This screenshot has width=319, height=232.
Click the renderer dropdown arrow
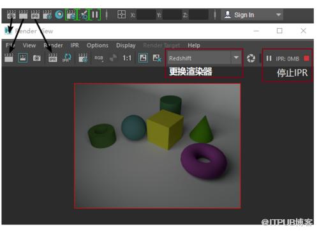tap(236, 58)
